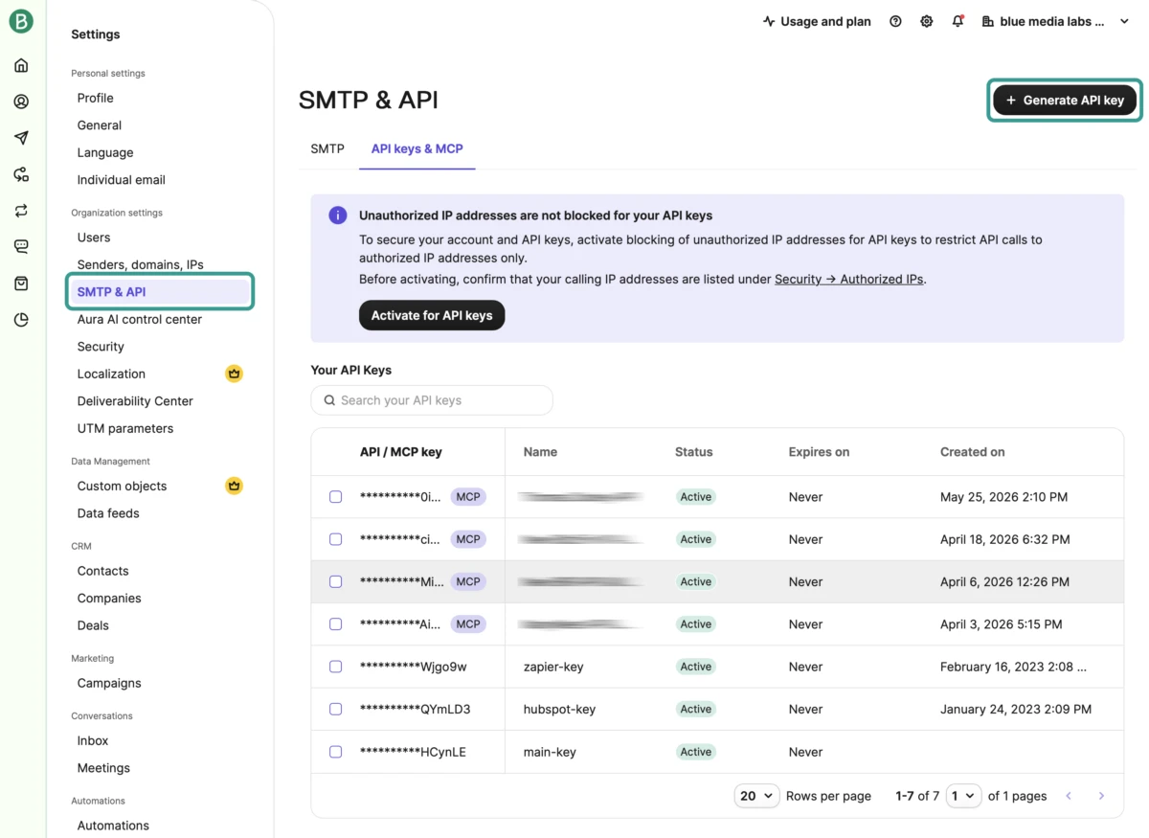Select the API keys & MCP tab

(417, 148)
